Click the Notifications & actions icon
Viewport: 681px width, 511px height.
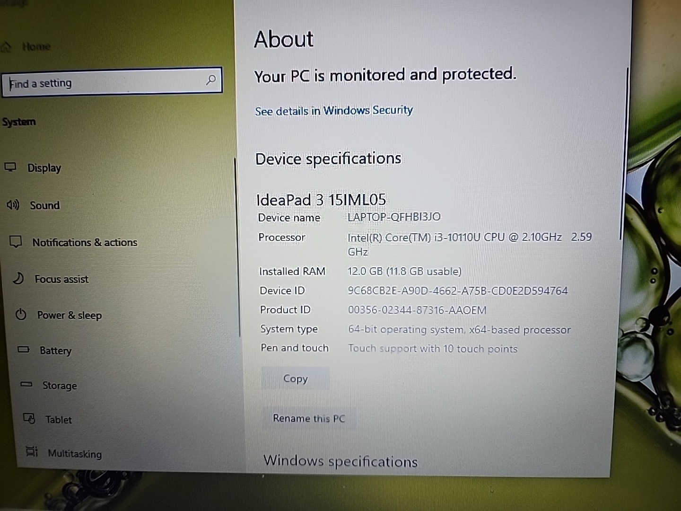pos(16,242)
